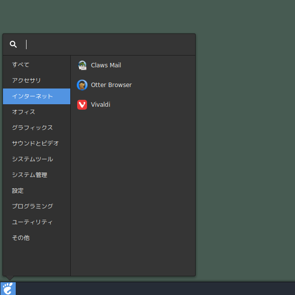Open the 設定 category
Screen dimensions: 295x295
pos(37,191)
